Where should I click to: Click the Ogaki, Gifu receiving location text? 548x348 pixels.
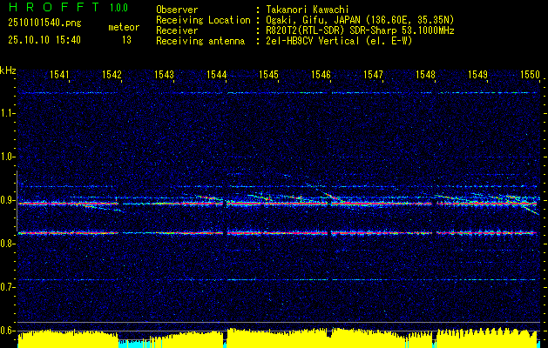pos(360,20)
